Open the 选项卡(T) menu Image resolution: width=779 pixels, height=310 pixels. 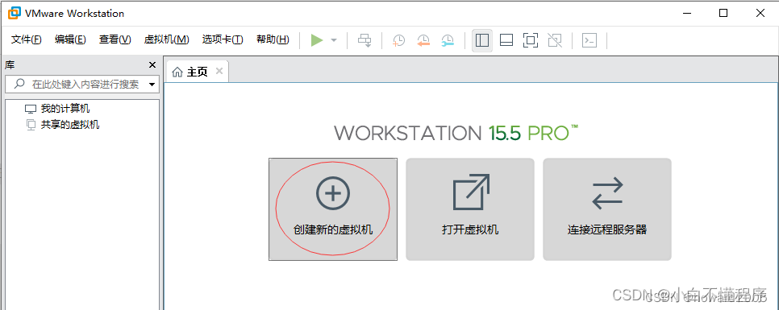tap(223, 39)
